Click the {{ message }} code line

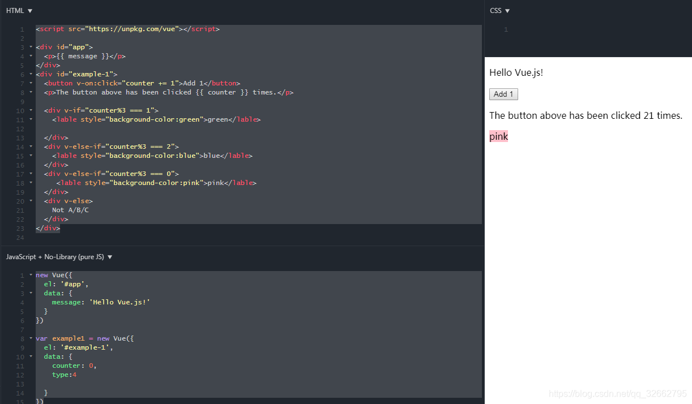click(x=84, y=56)
